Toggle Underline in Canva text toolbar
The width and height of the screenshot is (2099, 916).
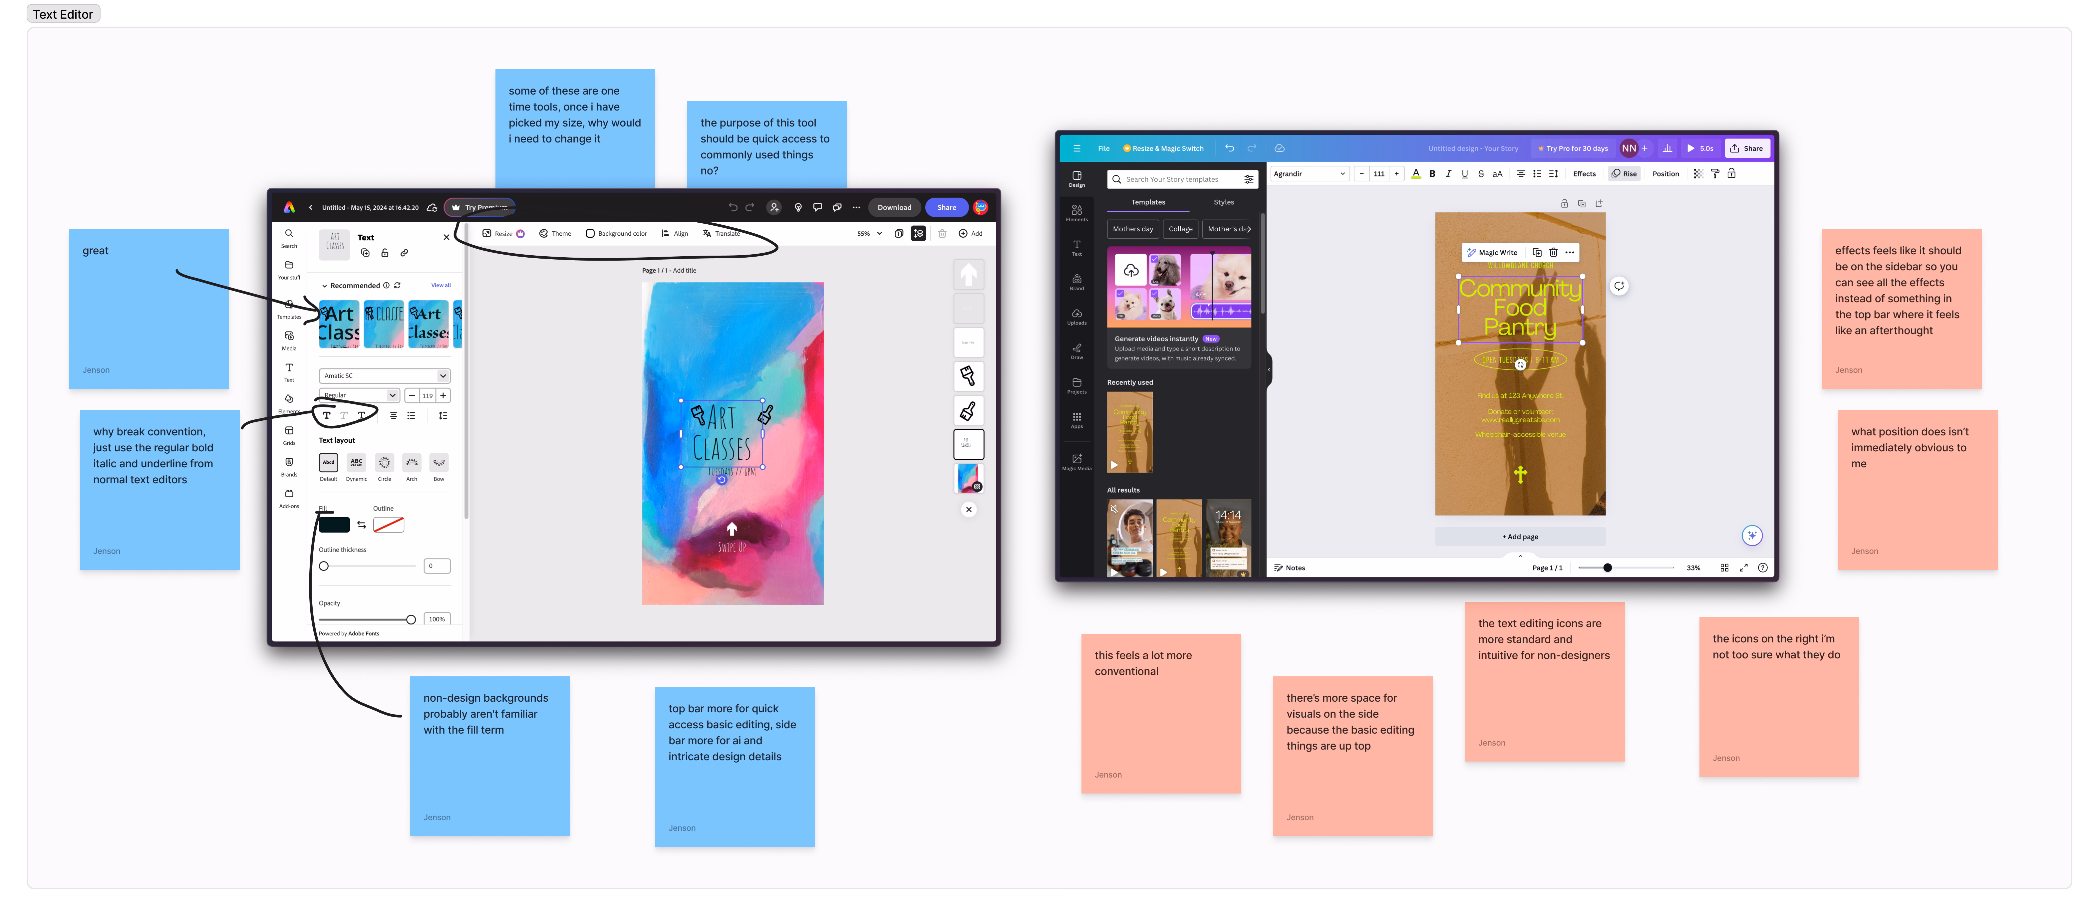[1464, 173]
